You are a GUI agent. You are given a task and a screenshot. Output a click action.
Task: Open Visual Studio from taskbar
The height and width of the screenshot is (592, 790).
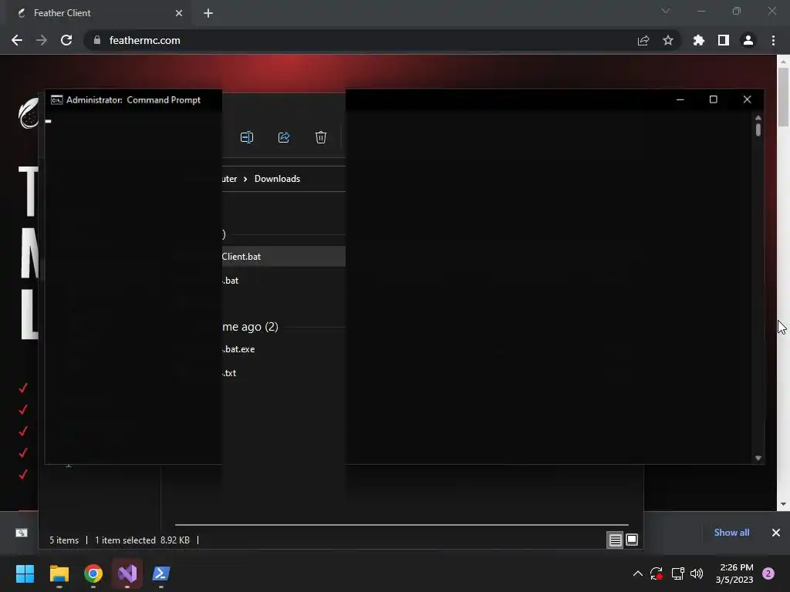(127, 573)
